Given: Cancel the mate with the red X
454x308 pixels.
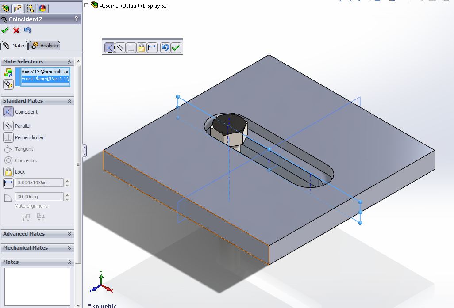Looking at the screenshot, I should click(16, 30).
